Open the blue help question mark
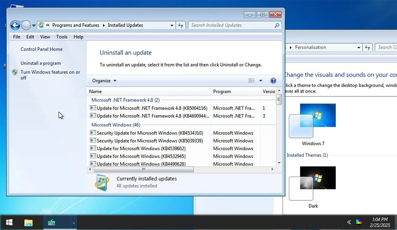Screen dimensions: 397x230 [x=273, y=81]
